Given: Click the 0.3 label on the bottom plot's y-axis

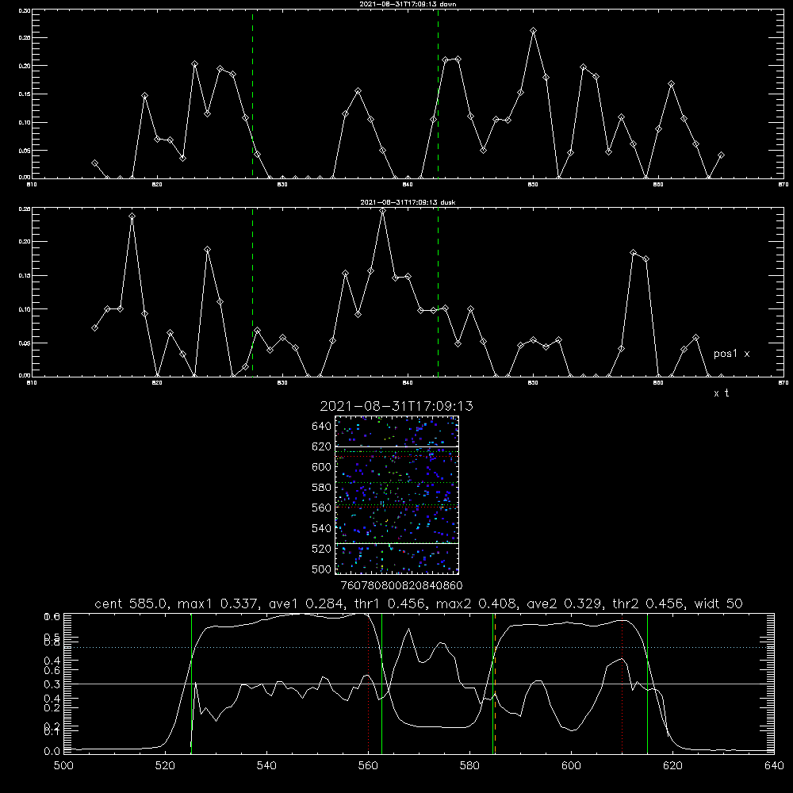Looking at the screenshot, I should (52, 684).
